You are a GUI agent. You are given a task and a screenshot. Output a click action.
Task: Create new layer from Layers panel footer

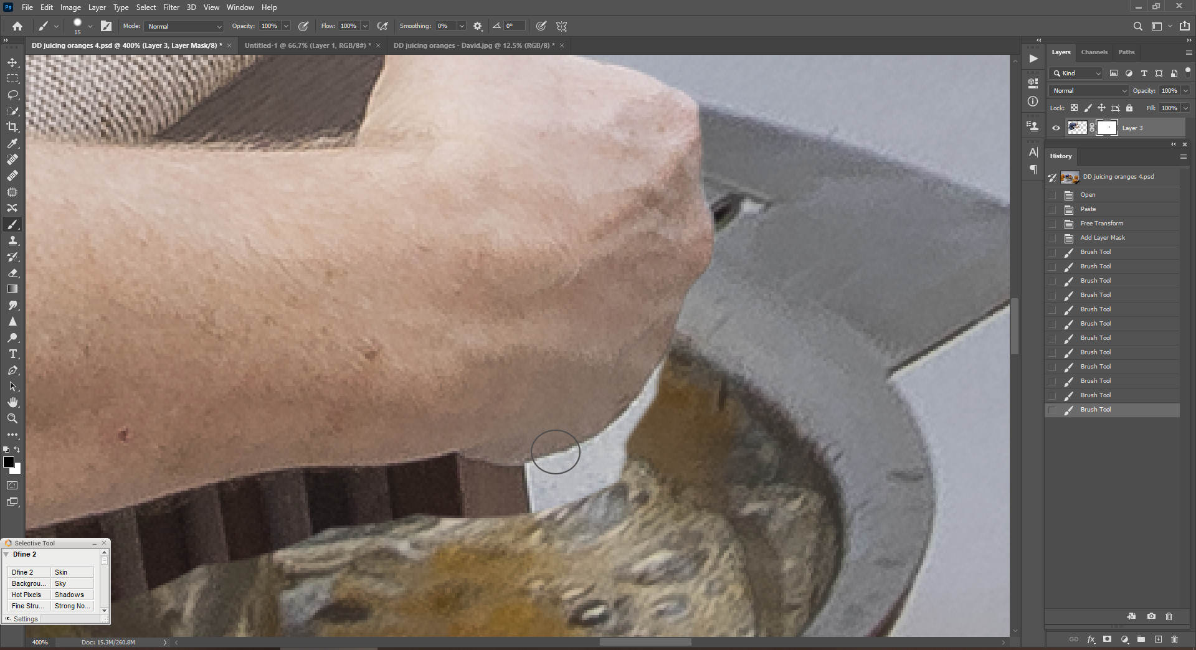(x=1158, y=639)
